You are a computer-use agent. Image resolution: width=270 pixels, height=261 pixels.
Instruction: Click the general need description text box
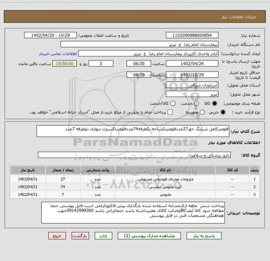coord(133,131)
